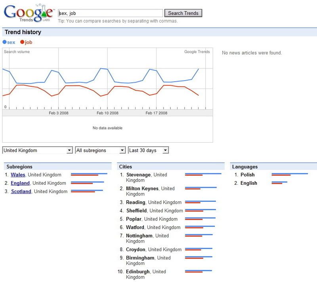Expand the All subregions dropdown
This screenshot has width=317, height=282.
coord(100,151)
